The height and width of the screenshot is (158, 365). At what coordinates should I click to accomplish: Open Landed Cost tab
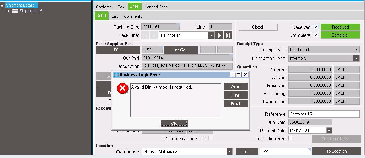click(156, 7)
